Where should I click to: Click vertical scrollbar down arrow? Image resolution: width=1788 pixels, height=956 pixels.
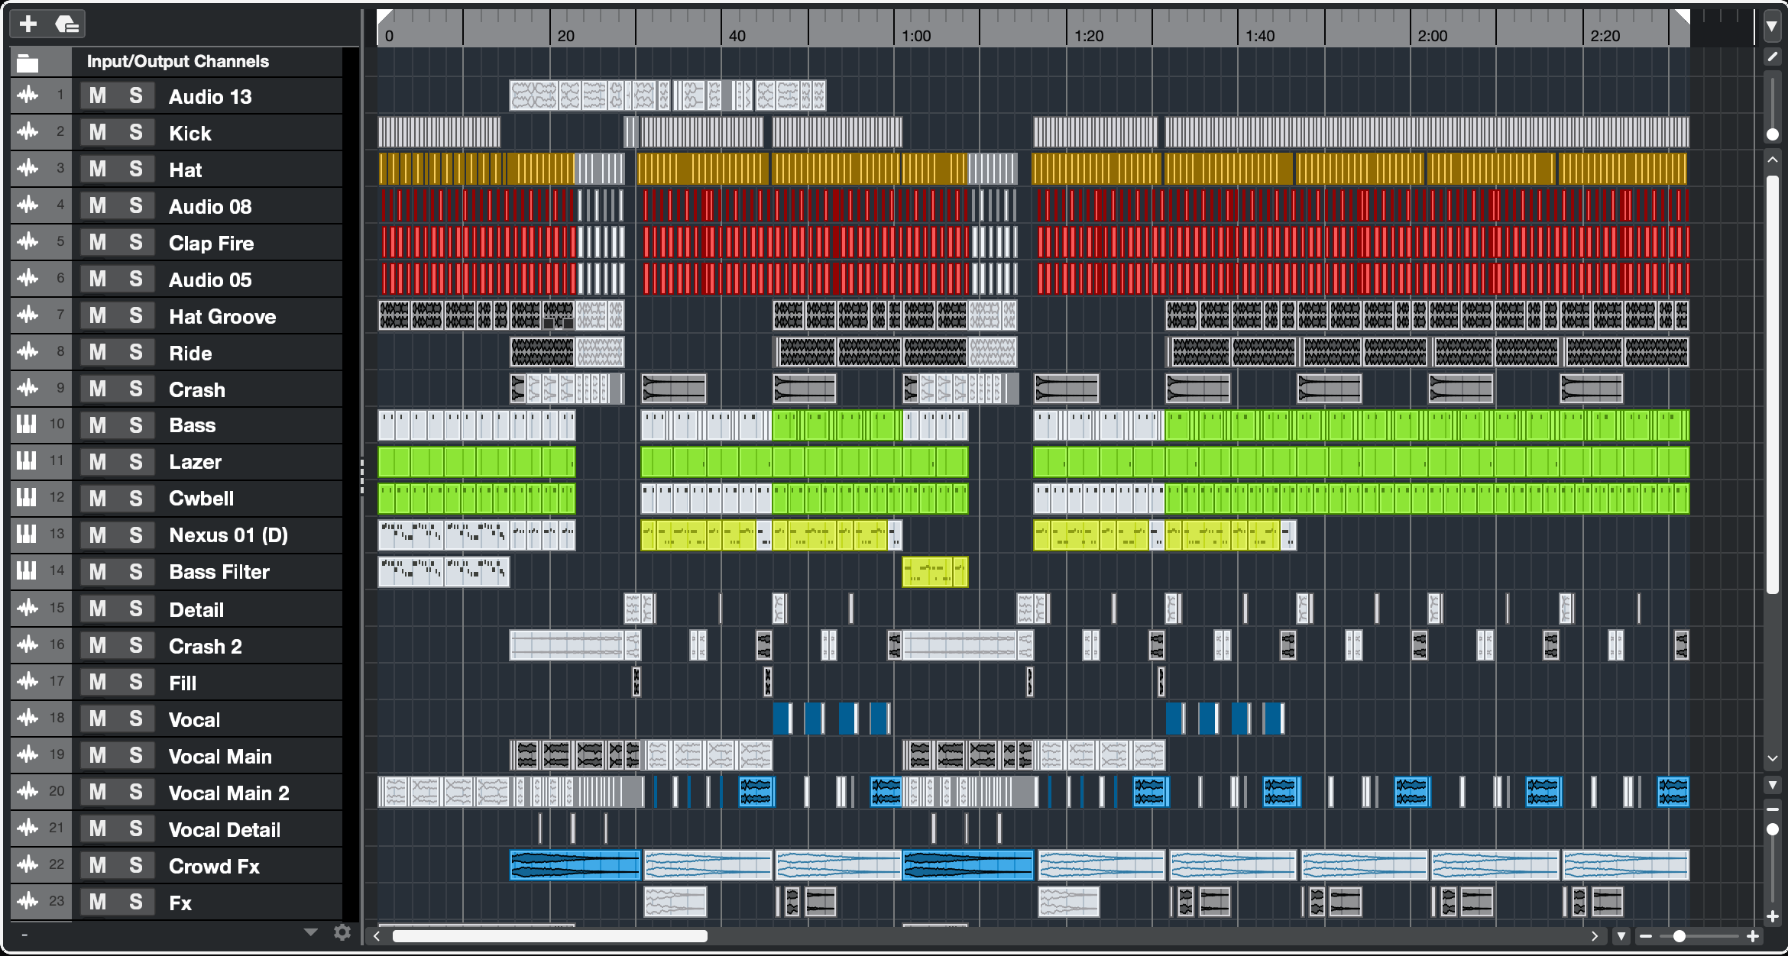click(x=1772, y=759)
